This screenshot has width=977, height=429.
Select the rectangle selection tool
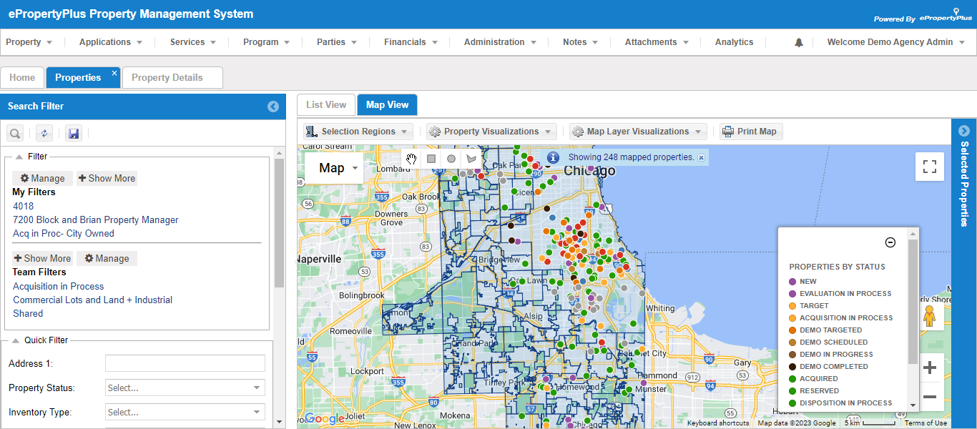pyautogui.click(x=431, y=158)
